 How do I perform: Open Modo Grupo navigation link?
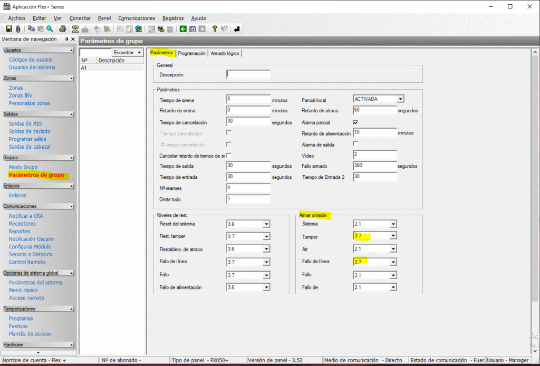click(23, 167)
